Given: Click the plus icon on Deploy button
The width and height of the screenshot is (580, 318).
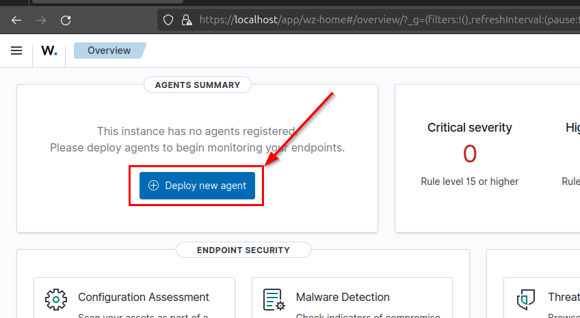Looking at the screenshot, I should pyautogui.click(x=153, y=185).
